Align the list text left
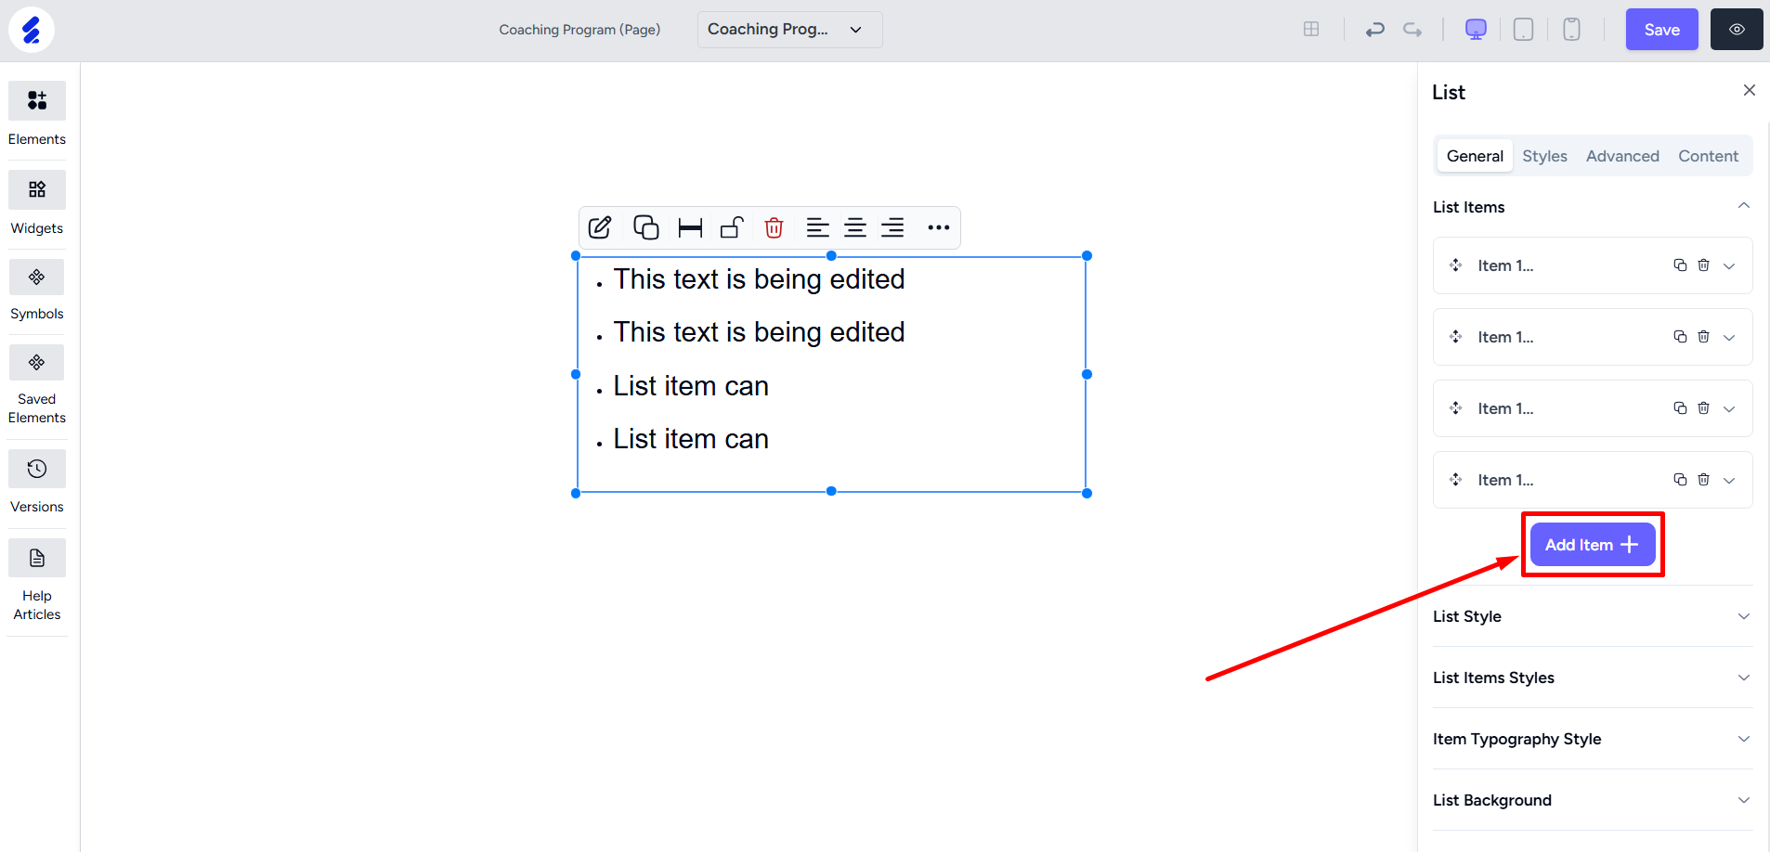Viewport: 1770px width, 852px height. point(817,227)
